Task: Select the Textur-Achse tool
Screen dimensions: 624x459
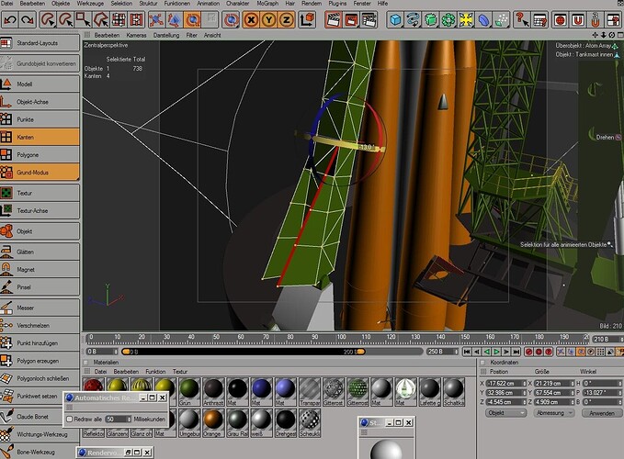Action: tap(40, 210)
